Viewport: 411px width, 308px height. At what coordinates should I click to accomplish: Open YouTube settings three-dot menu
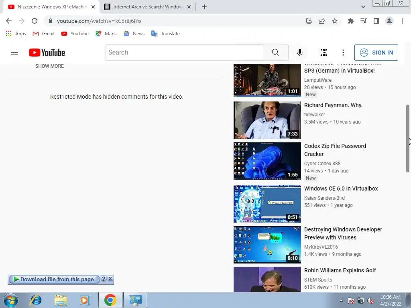[343, 53]
